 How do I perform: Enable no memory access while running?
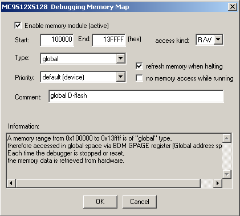(x=139, y=78)
